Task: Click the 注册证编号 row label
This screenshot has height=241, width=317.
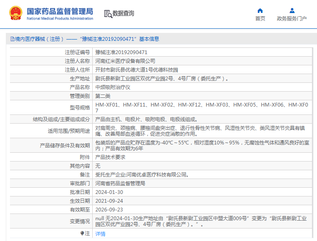Action: point(77,52)
